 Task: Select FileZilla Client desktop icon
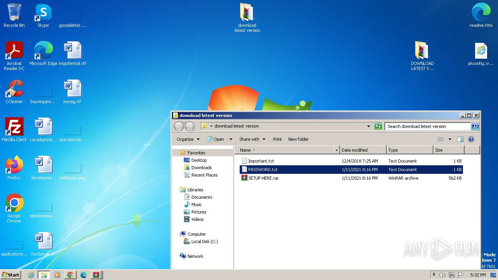click(14, 130)
